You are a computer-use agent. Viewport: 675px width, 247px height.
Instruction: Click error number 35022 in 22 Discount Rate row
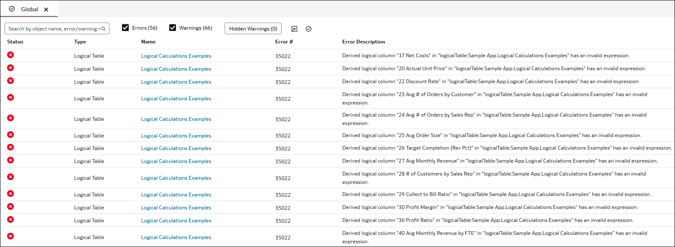[283, 82]
